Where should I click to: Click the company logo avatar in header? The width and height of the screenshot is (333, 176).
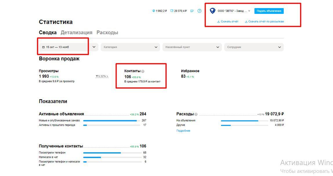(213, 11)
